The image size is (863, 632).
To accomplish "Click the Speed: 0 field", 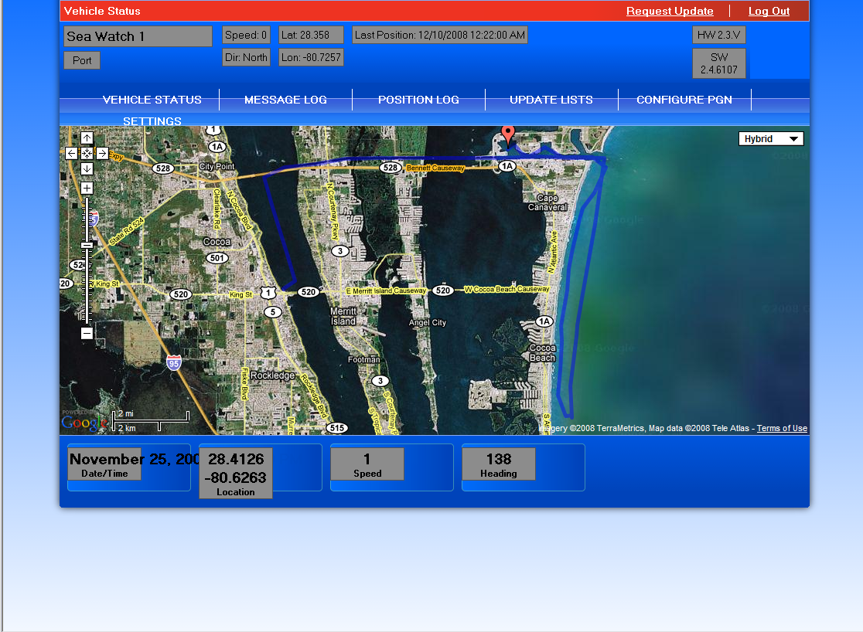I will click(x=246, y=36).
